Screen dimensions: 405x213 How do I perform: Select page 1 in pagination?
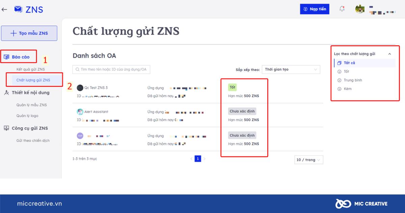[198, 159]
